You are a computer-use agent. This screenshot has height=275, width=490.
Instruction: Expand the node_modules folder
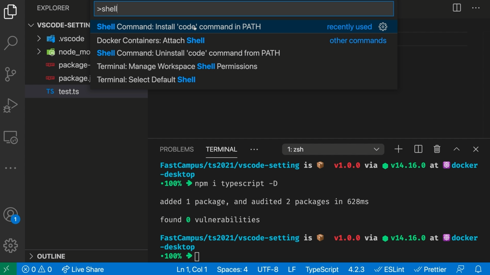click(39, 52)
